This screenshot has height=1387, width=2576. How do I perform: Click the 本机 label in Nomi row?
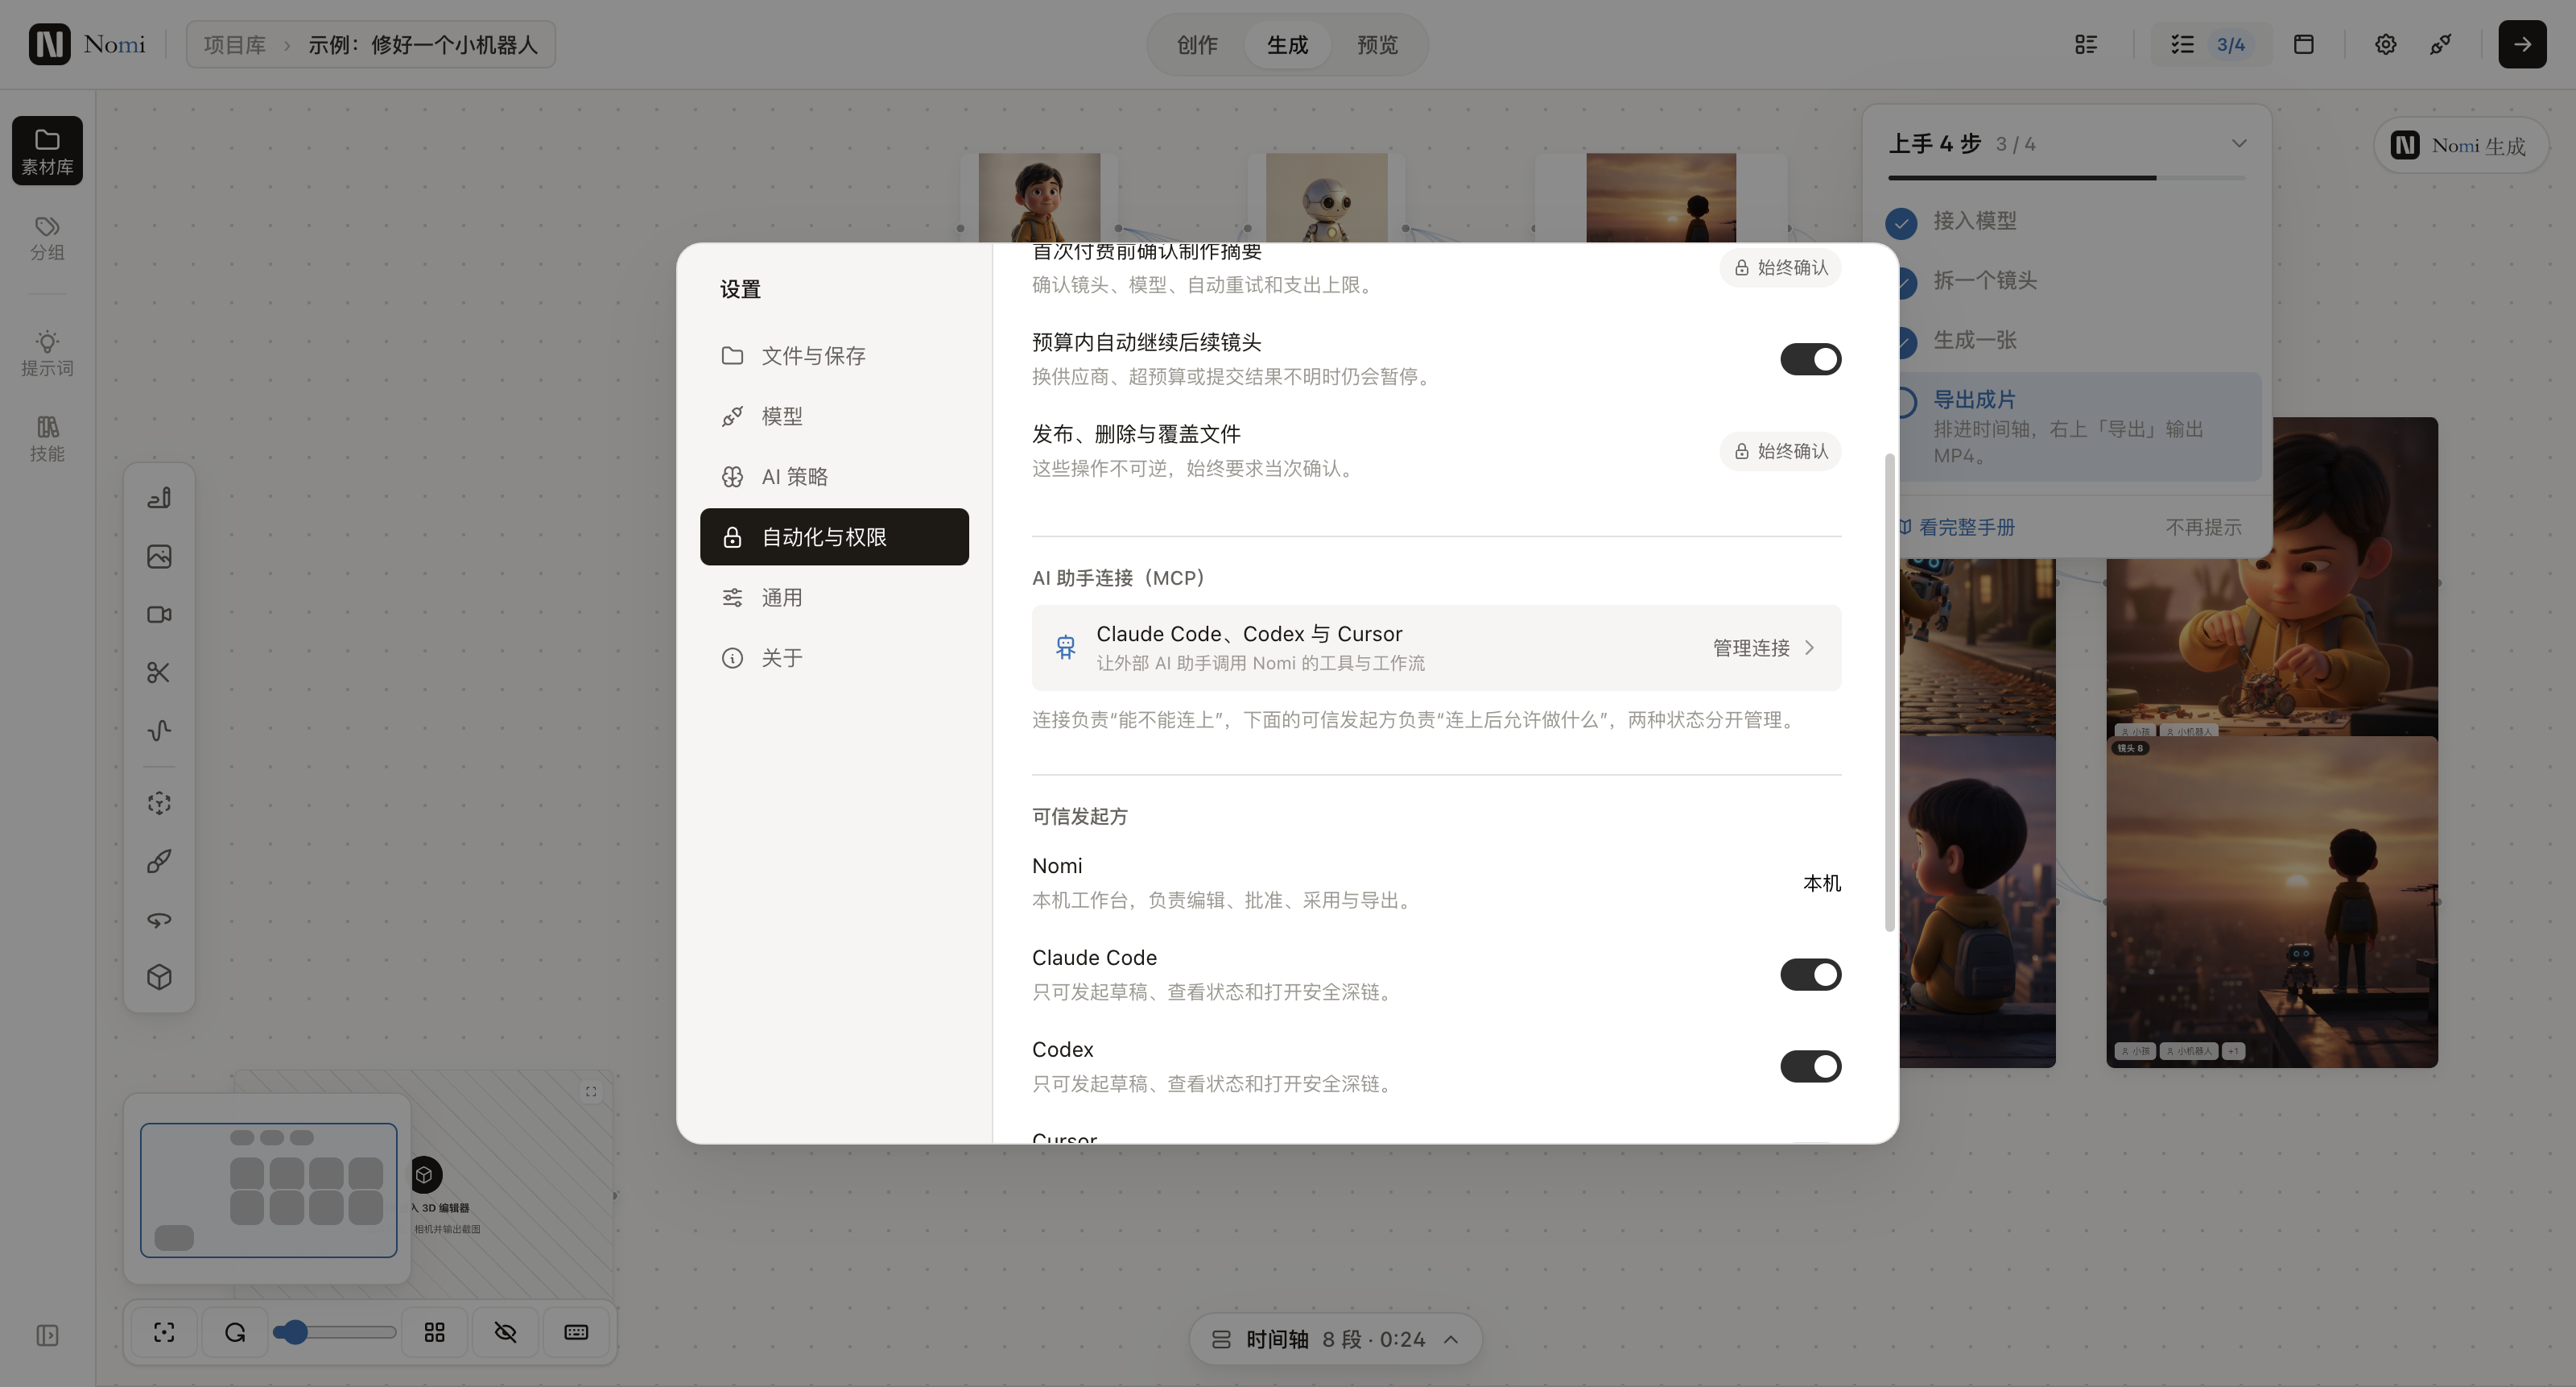pos(1821,883)
